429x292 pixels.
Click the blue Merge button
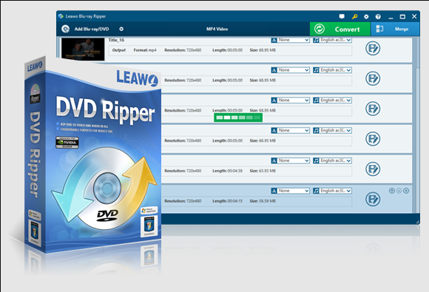point(395,29)
